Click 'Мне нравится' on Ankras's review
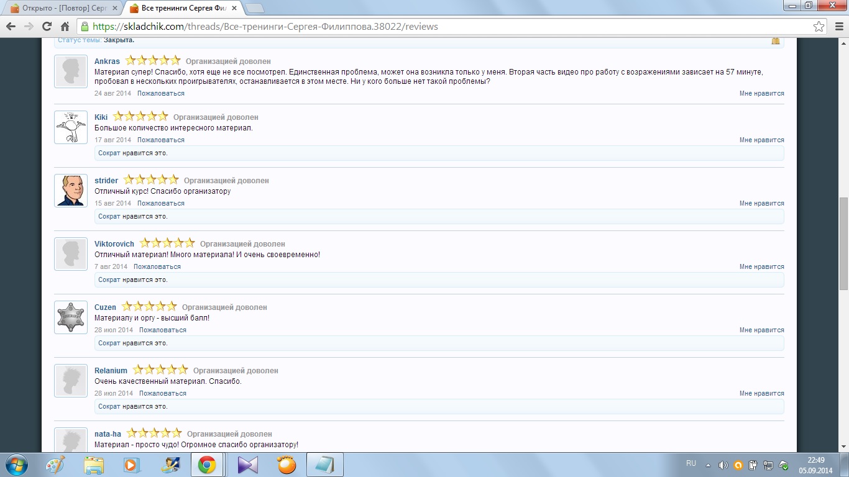Screen dimensions: 849x477 (761, 93)
